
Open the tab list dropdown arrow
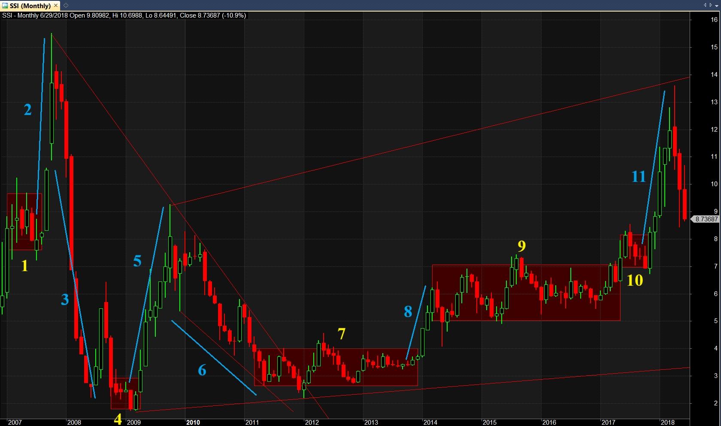tap(717, 5)
